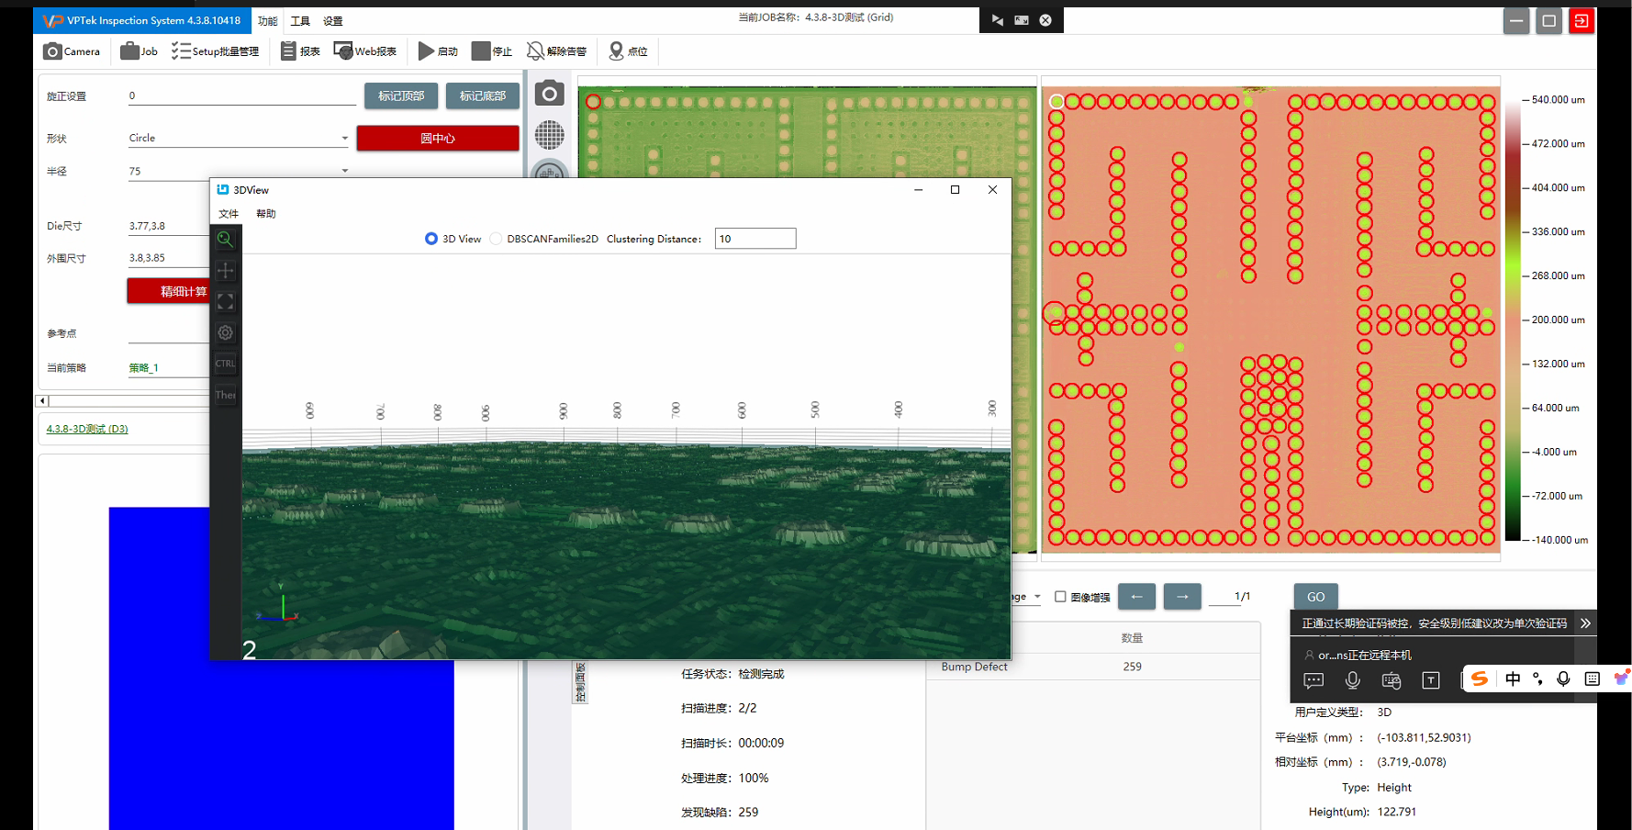Click the 停止 stop icon
Image resolution: width=1632 pixels, height=830 pixels.
481,51
